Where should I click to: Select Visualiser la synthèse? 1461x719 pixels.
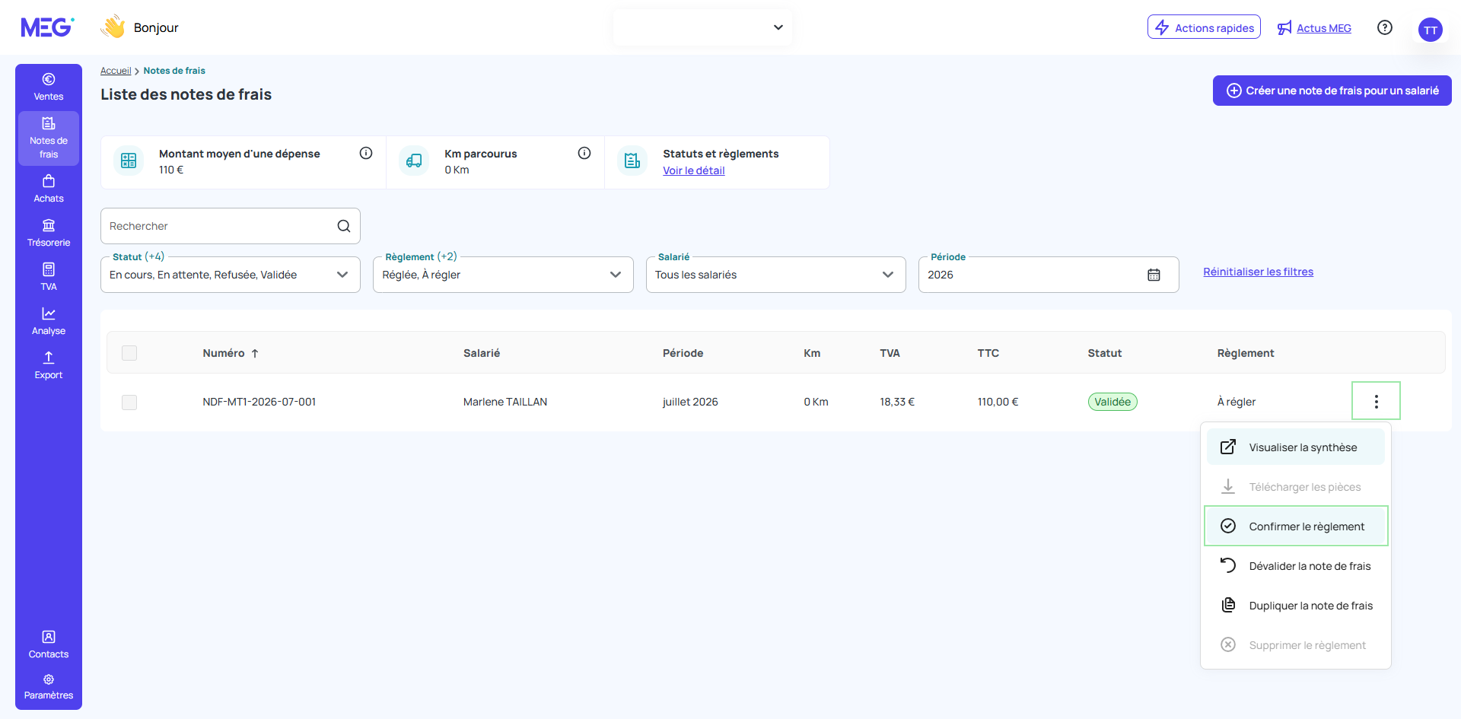pyautogui.click(x=1296, y=447)
